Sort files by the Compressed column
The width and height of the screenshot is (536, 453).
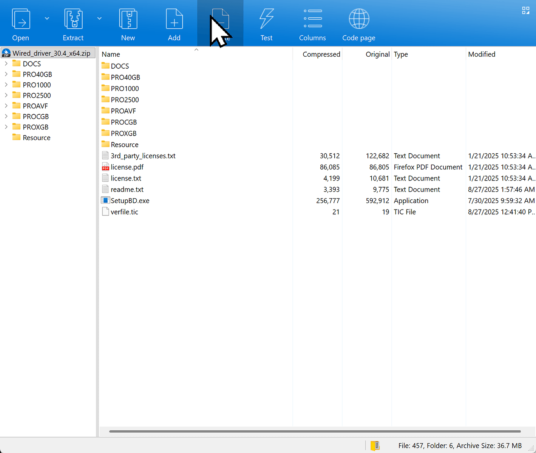pos(321,54)
